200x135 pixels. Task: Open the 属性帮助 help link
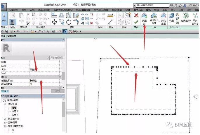(x=5, y=91)
